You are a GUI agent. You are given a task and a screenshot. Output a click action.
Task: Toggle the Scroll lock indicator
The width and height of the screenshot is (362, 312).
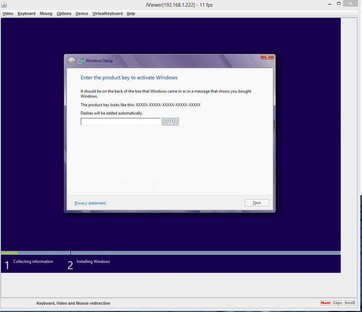[350, 303]
